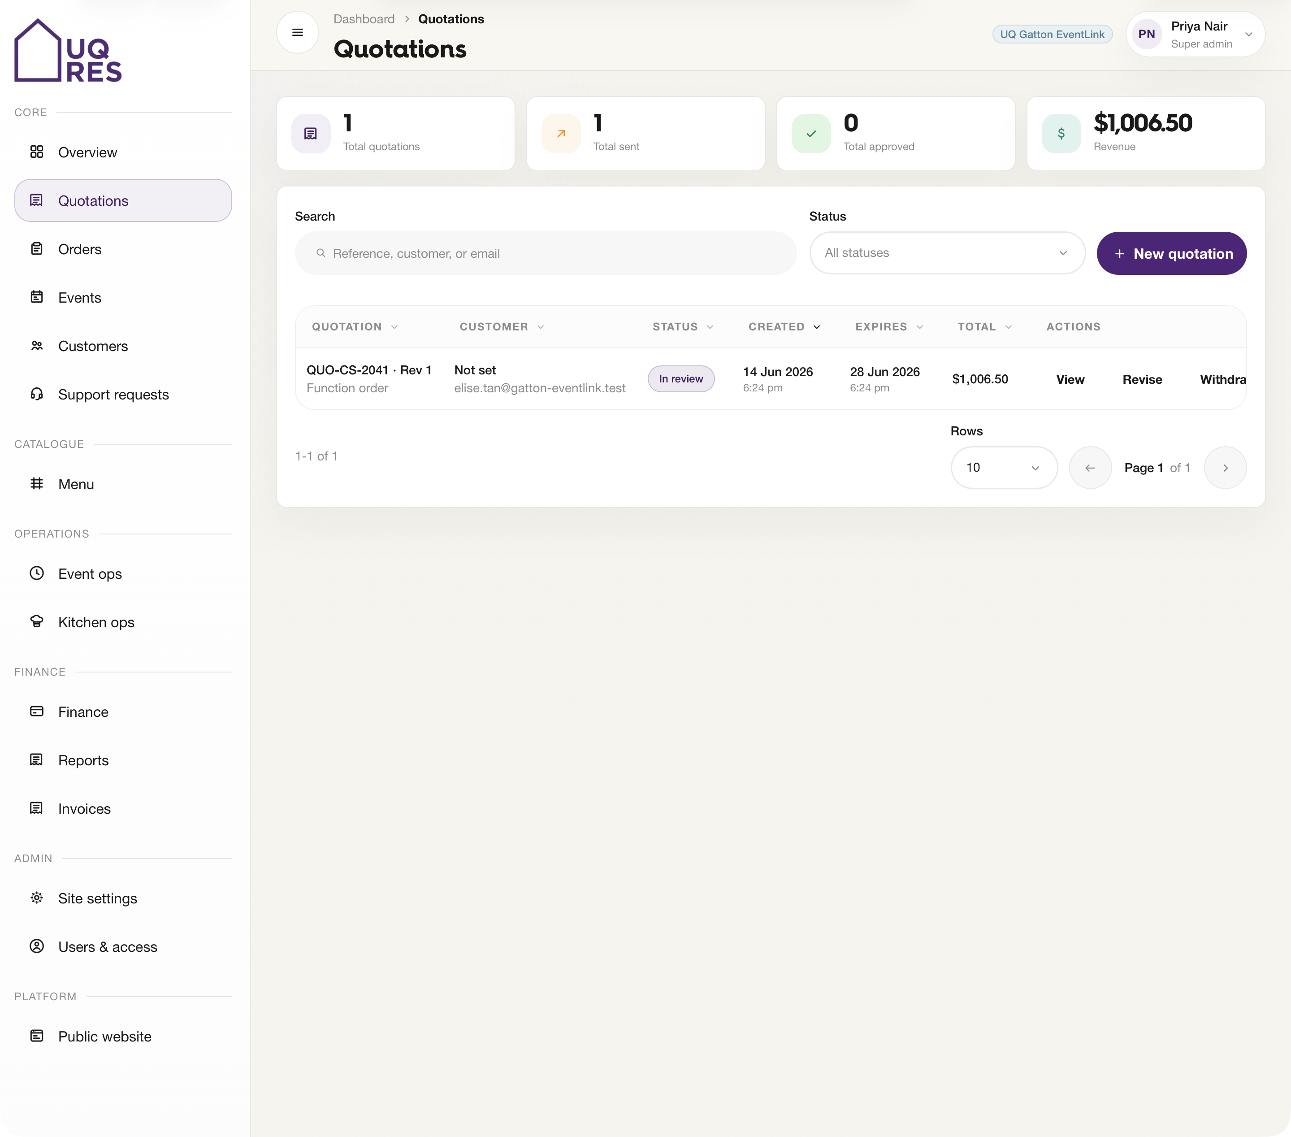
Task: Click the Total approved checkmark icon
Action: point(811,133)
